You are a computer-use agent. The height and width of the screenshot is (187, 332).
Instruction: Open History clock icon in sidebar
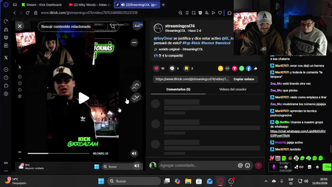click(6, 78)
